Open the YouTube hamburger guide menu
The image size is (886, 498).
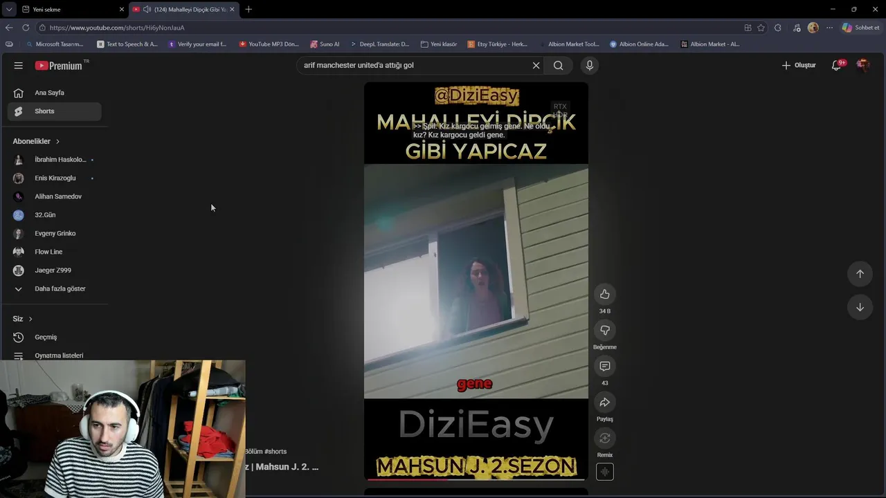click(x=19, y=66)
